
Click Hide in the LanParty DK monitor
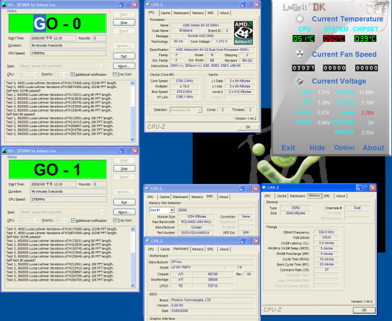tap(317, 148)
